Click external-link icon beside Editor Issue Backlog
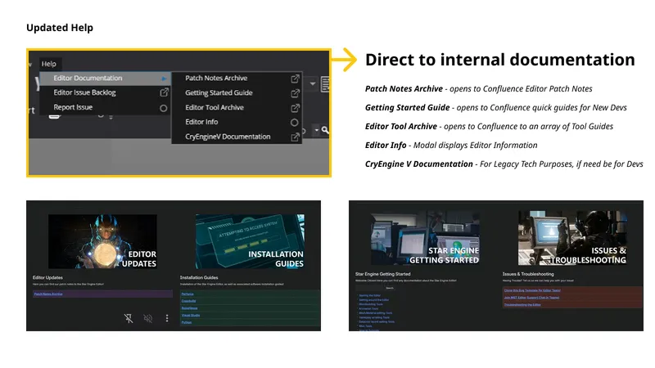Viewport: 655px width, 368px height. [x=165, y=92]
